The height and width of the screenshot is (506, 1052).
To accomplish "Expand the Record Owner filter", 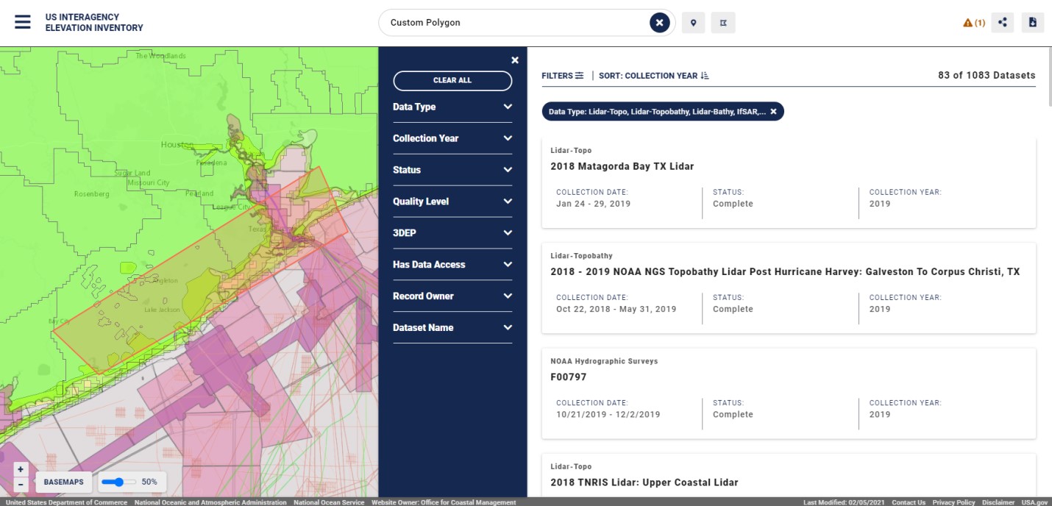I will click(x=452, y=296).
